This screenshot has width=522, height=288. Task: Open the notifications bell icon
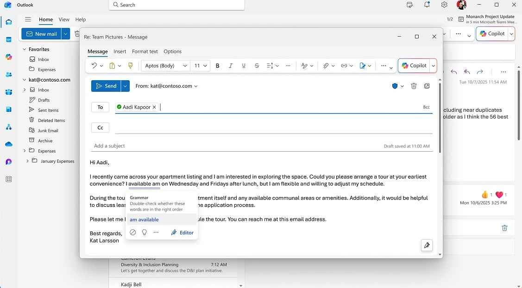point(427,5)
